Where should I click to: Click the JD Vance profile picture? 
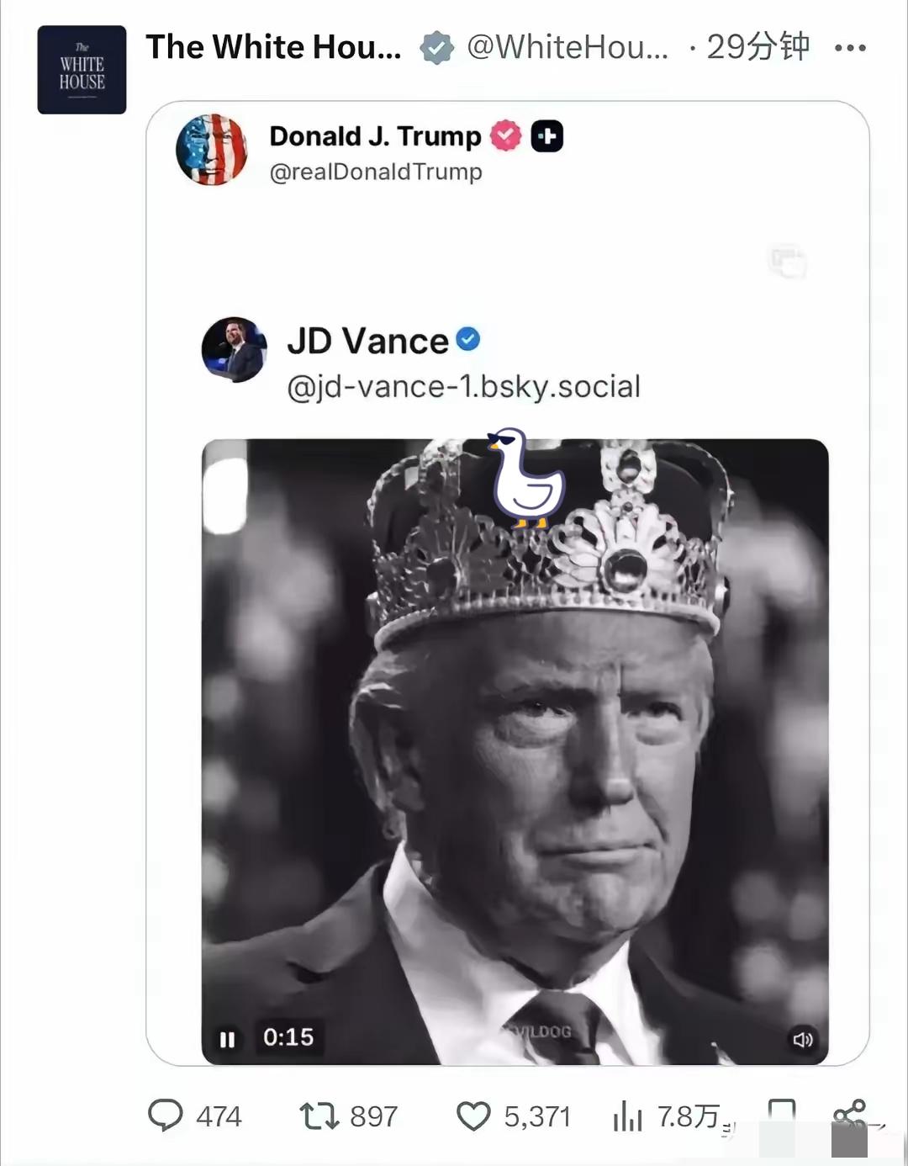tap(234, 349)
